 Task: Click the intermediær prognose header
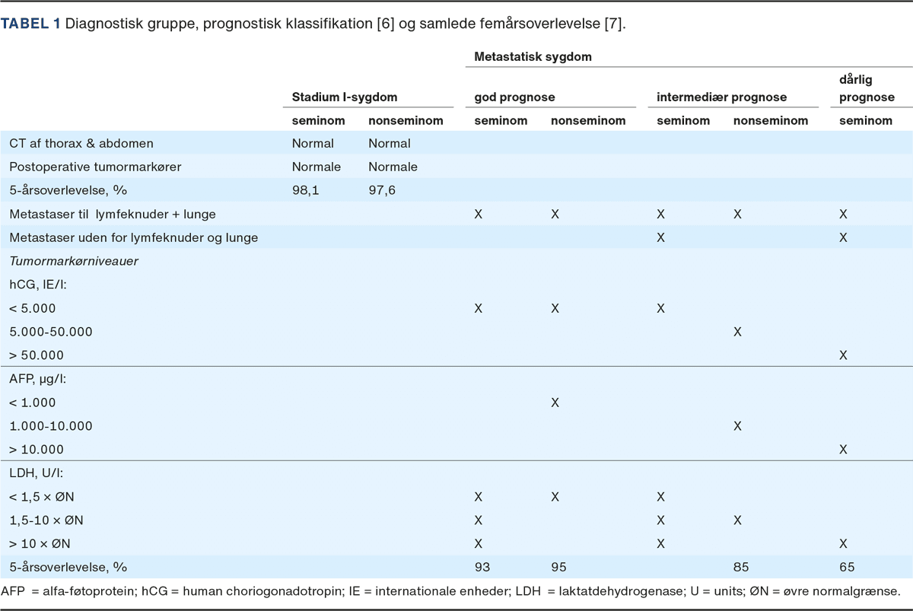[x=721, y=97]
